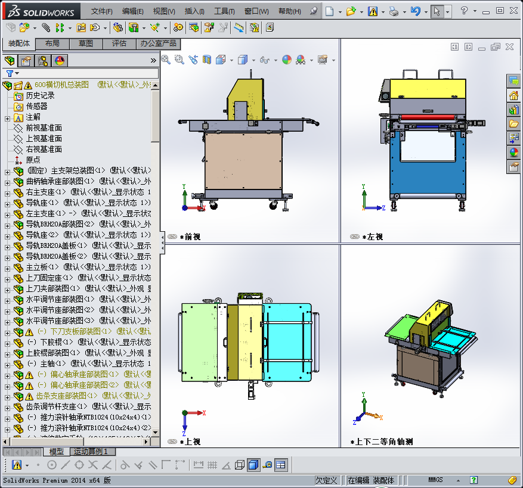Click the View settings monitor icon
This screenshot has height=488, width=523.
(323, 60)
